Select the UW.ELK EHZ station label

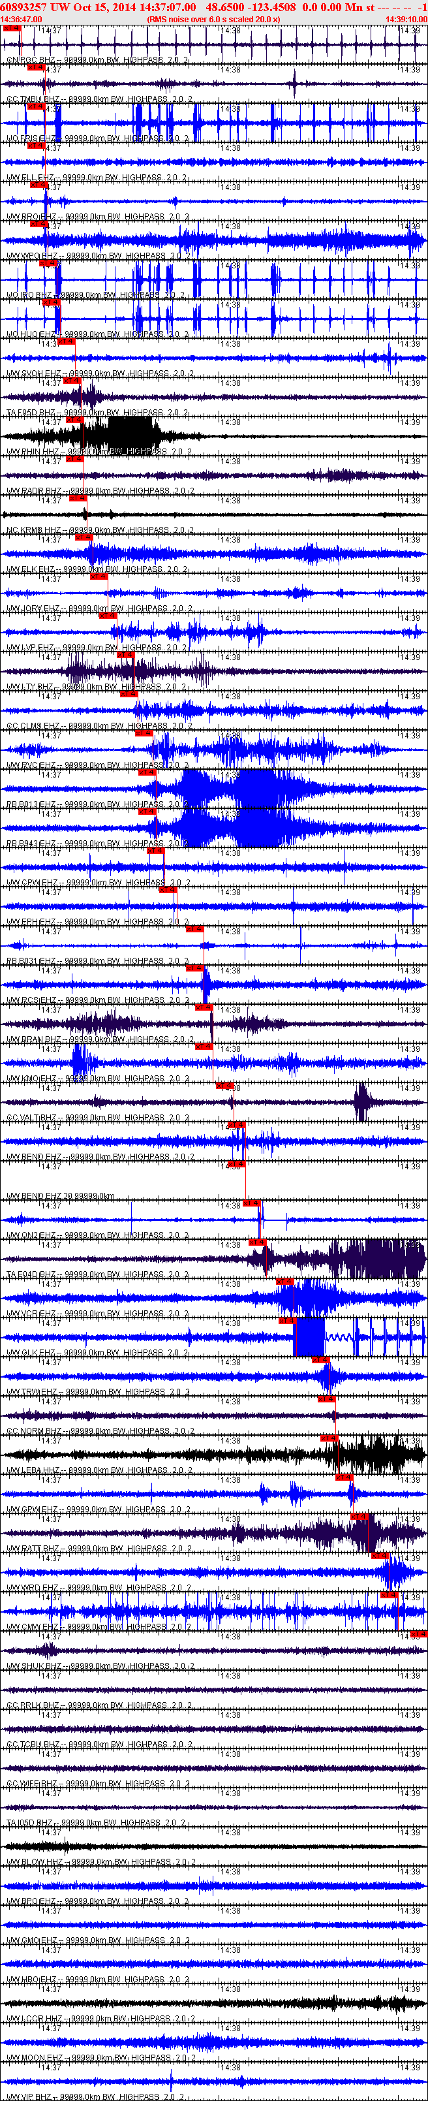[97, 569]
